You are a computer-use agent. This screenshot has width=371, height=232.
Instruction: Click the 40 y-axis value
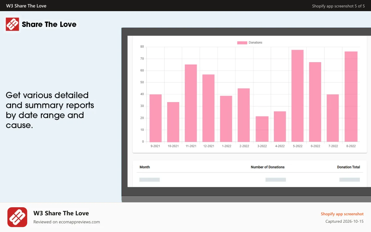pos(142,94)
